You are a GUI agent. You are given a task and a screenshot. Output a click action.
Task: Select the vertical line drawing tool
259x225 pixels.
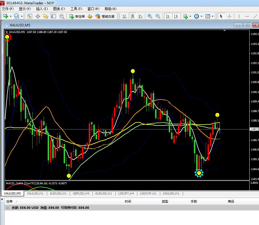(239, 16)
